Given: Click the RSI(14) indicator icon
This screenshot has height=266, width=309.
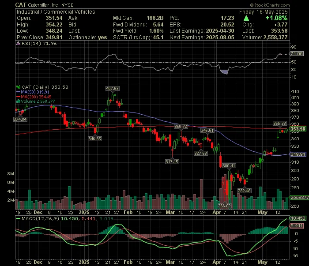Looking at the screenshot, I should click(19, 43).
